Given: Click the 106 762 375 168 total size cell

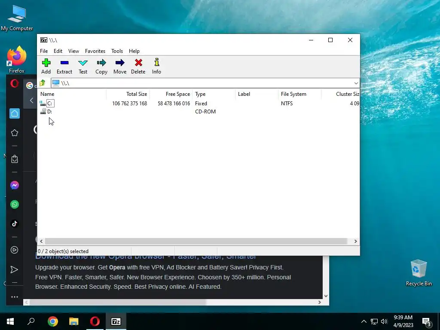Looking at the screenshot, I should 130,104.
